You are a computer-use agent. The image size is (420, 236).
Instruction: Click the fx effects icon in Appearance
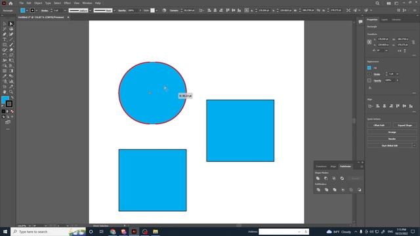tap(370, 88)
